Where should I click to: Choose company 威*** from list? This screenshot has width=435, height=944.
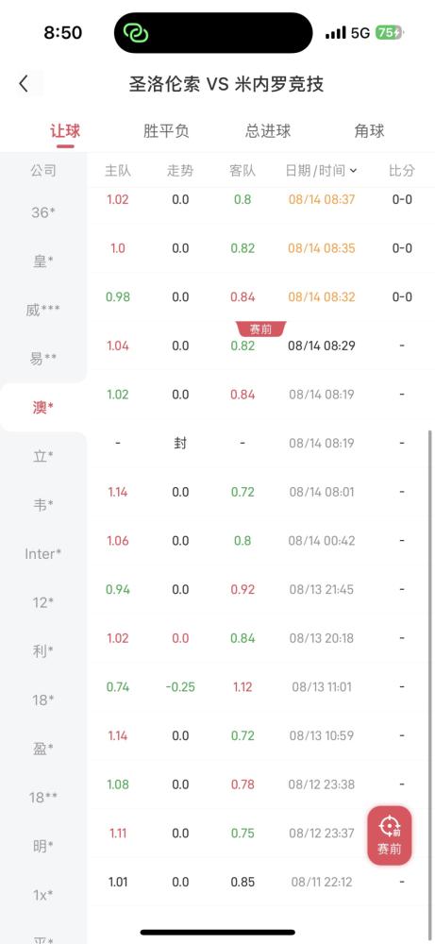pyautogui.click(x=43, y=310)
